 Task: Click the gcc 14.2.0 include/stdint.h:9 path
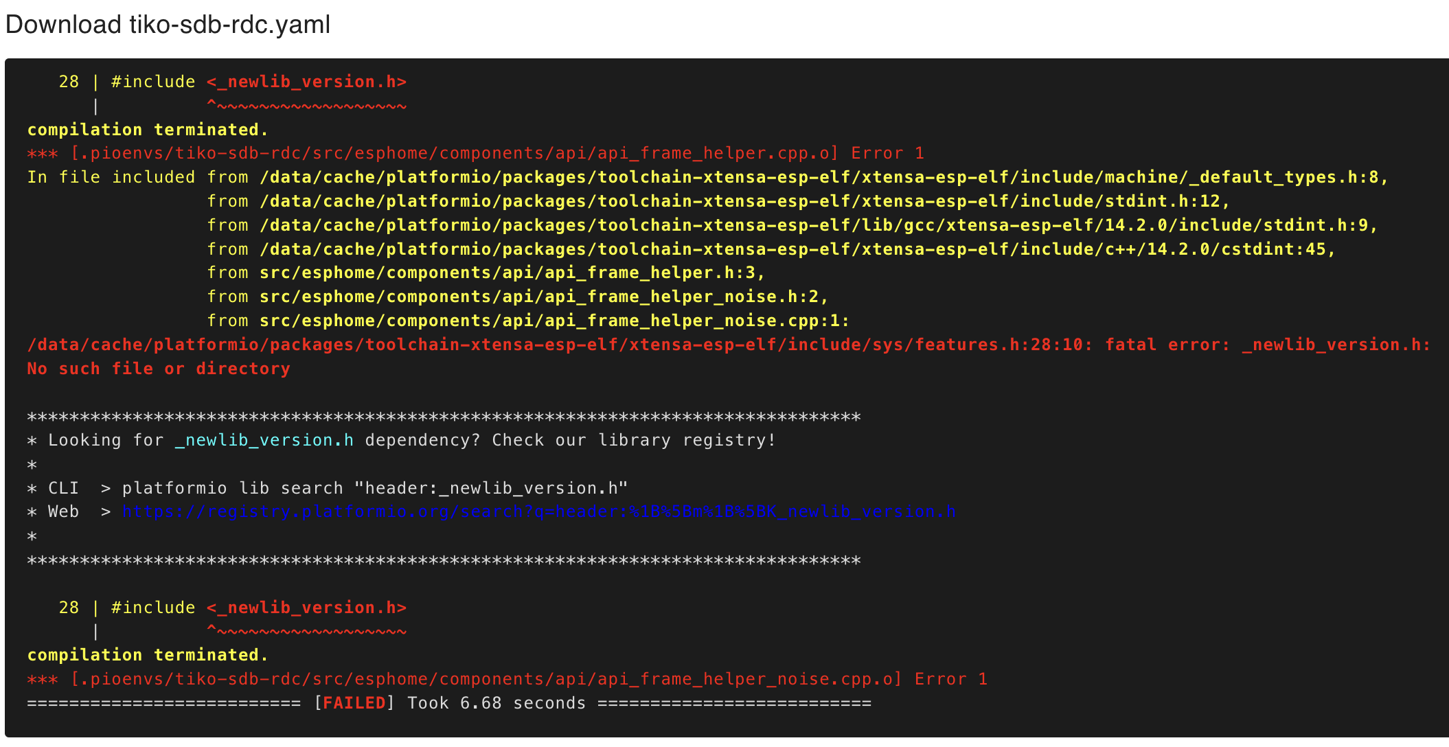tap(818, 225)
